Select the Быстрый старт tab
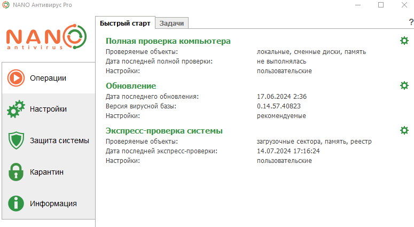Screen dimensions: 414x227 pyautogui.click(x=126, y=23)
